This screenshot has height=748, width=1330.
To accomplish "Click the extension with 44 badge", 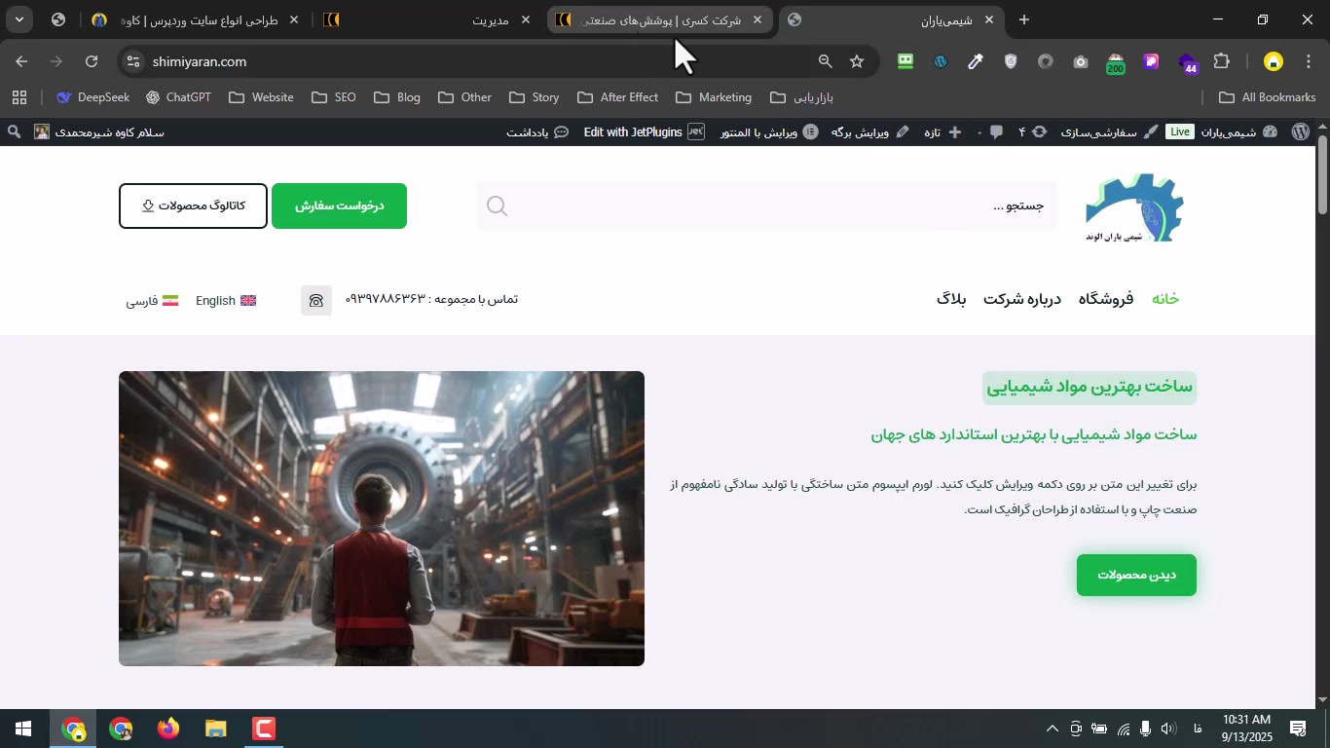I will [x=1188, y=63].
